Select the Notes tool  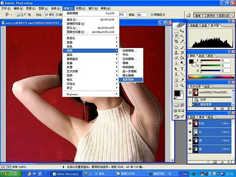tap(176, 80)
